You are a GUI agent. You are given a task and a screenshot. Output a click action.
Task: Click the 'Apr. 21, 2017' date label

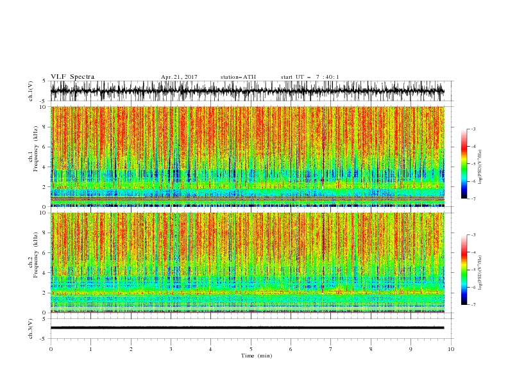pos(179,77)
